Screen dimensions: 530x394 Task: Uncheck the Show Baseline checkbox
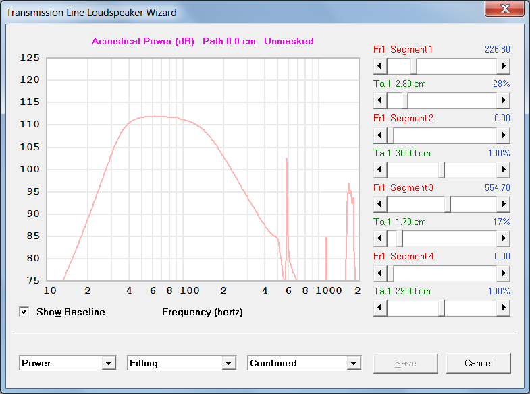click(x=24, y=312)
